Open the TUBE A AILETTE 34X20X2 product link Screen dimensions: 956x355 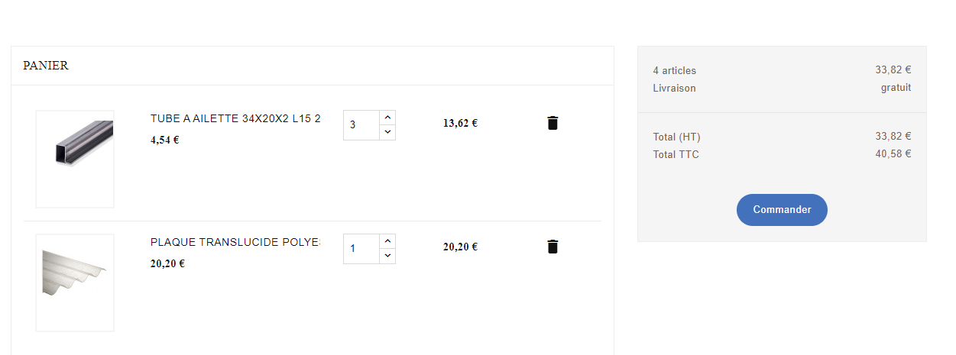point(235,119)
